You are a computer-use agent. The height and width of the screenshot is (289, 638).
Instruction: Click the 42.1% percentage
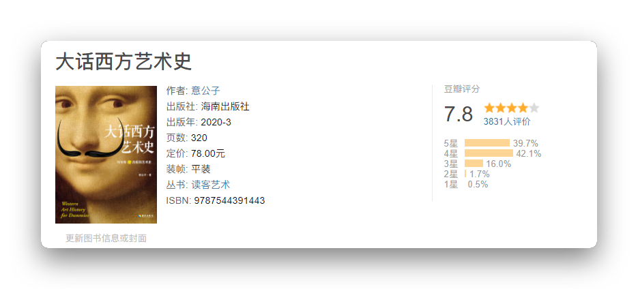(529, 153)
